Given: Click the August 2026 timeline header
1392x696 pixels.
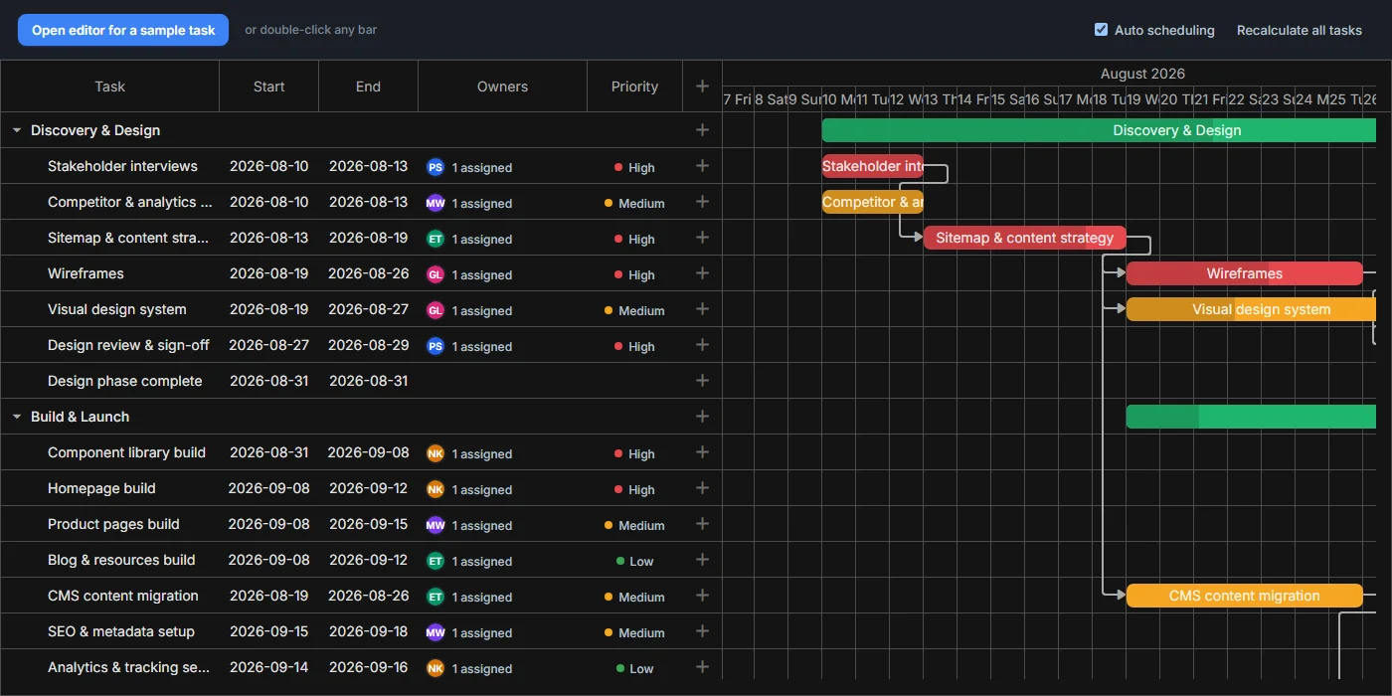Looking at the screenshot, I should (1142, 74).
